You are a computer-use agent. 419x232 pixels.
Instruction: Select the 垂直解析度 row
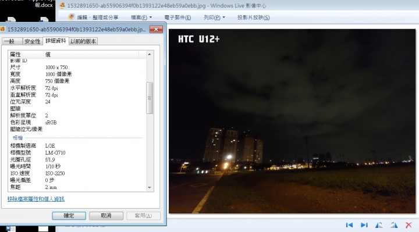[x=77, y=95]
